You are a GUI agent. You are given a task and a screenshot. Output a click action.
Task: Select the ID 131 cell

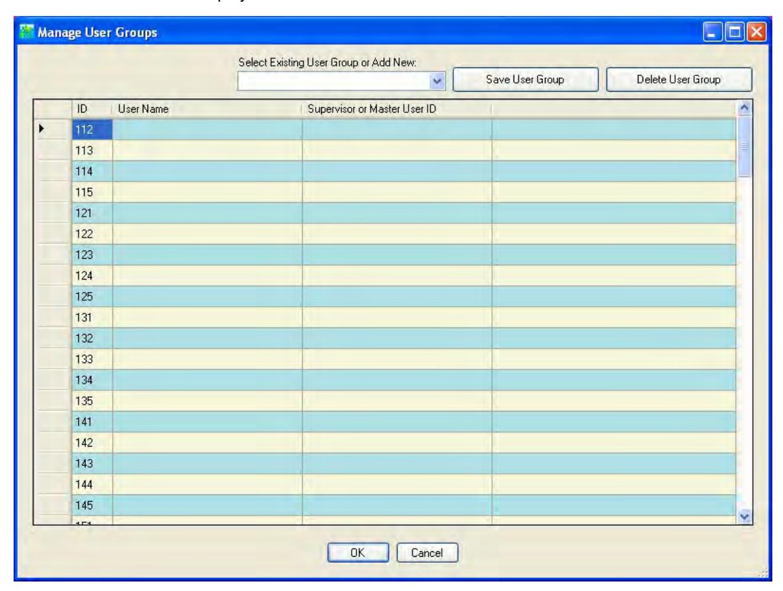92,317
